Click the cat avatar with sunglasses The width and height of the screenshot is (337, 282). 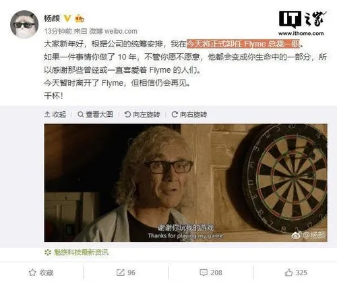pyautogui.click(x=24, y=24)
